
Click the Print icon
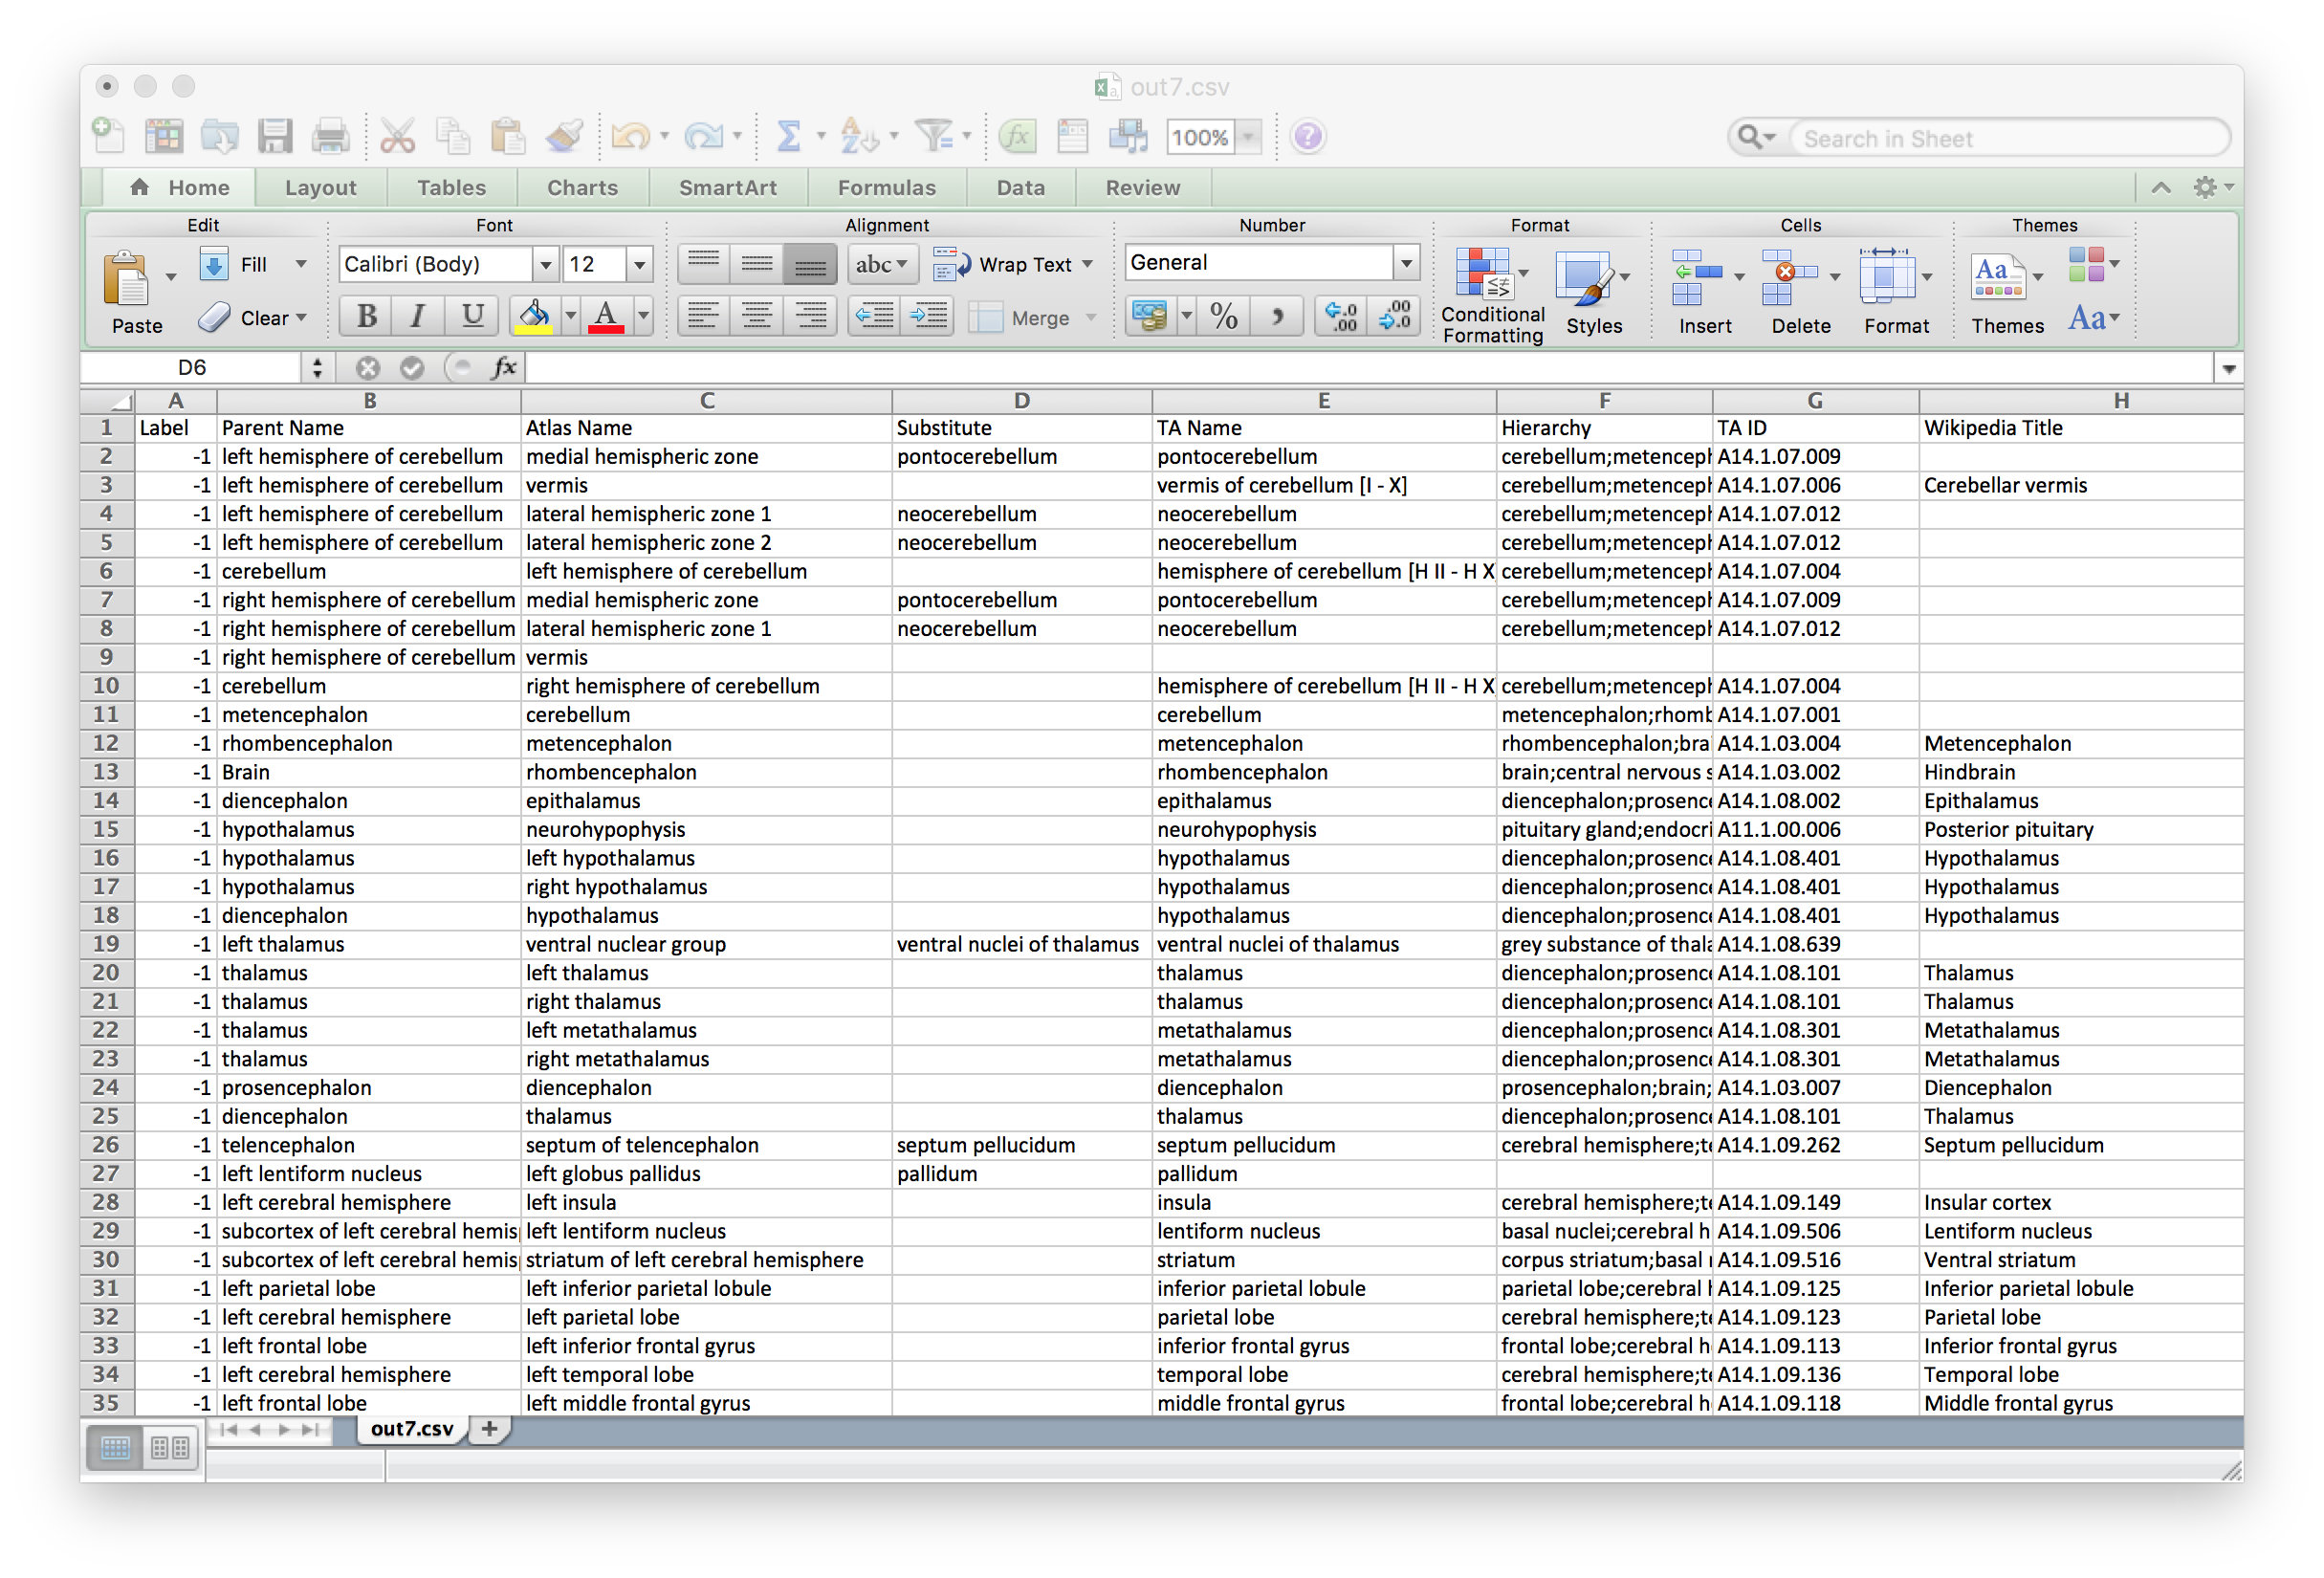330,137
